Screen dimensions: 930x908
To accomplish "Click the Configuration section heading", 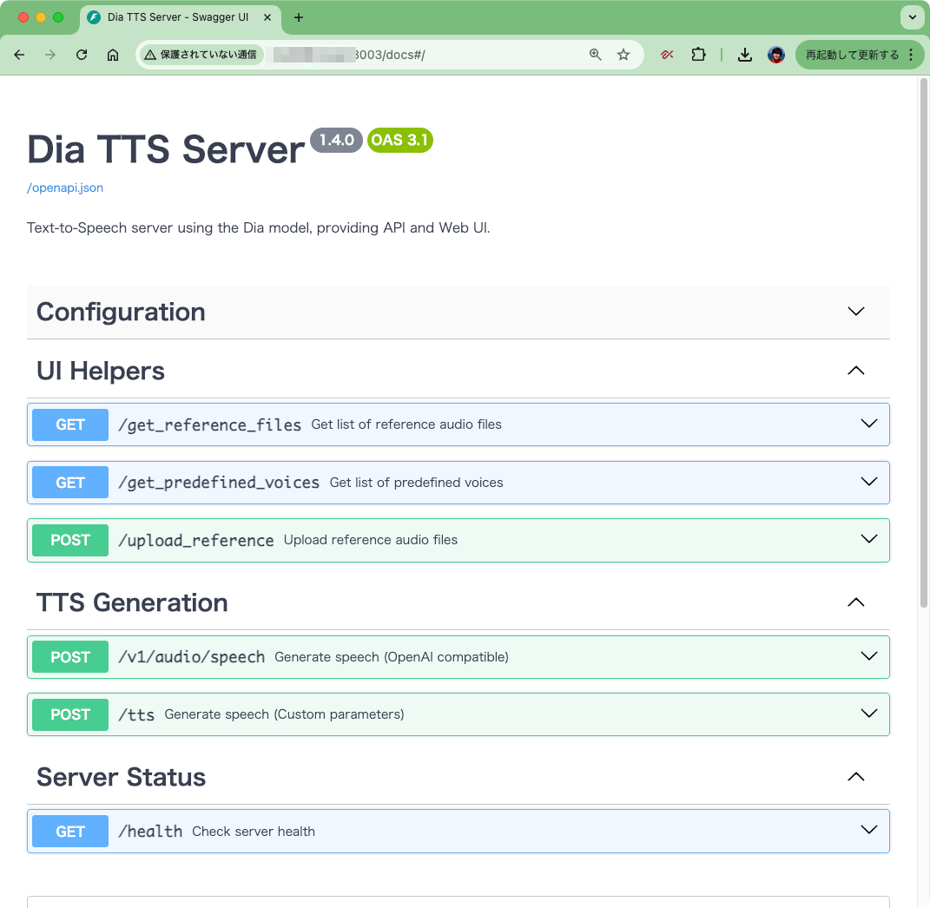I will [x=121, y=312].
